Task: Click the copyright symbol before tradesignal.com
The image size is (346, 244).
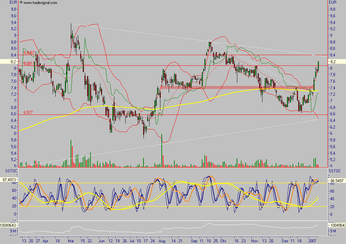Action: pos(21,3)
